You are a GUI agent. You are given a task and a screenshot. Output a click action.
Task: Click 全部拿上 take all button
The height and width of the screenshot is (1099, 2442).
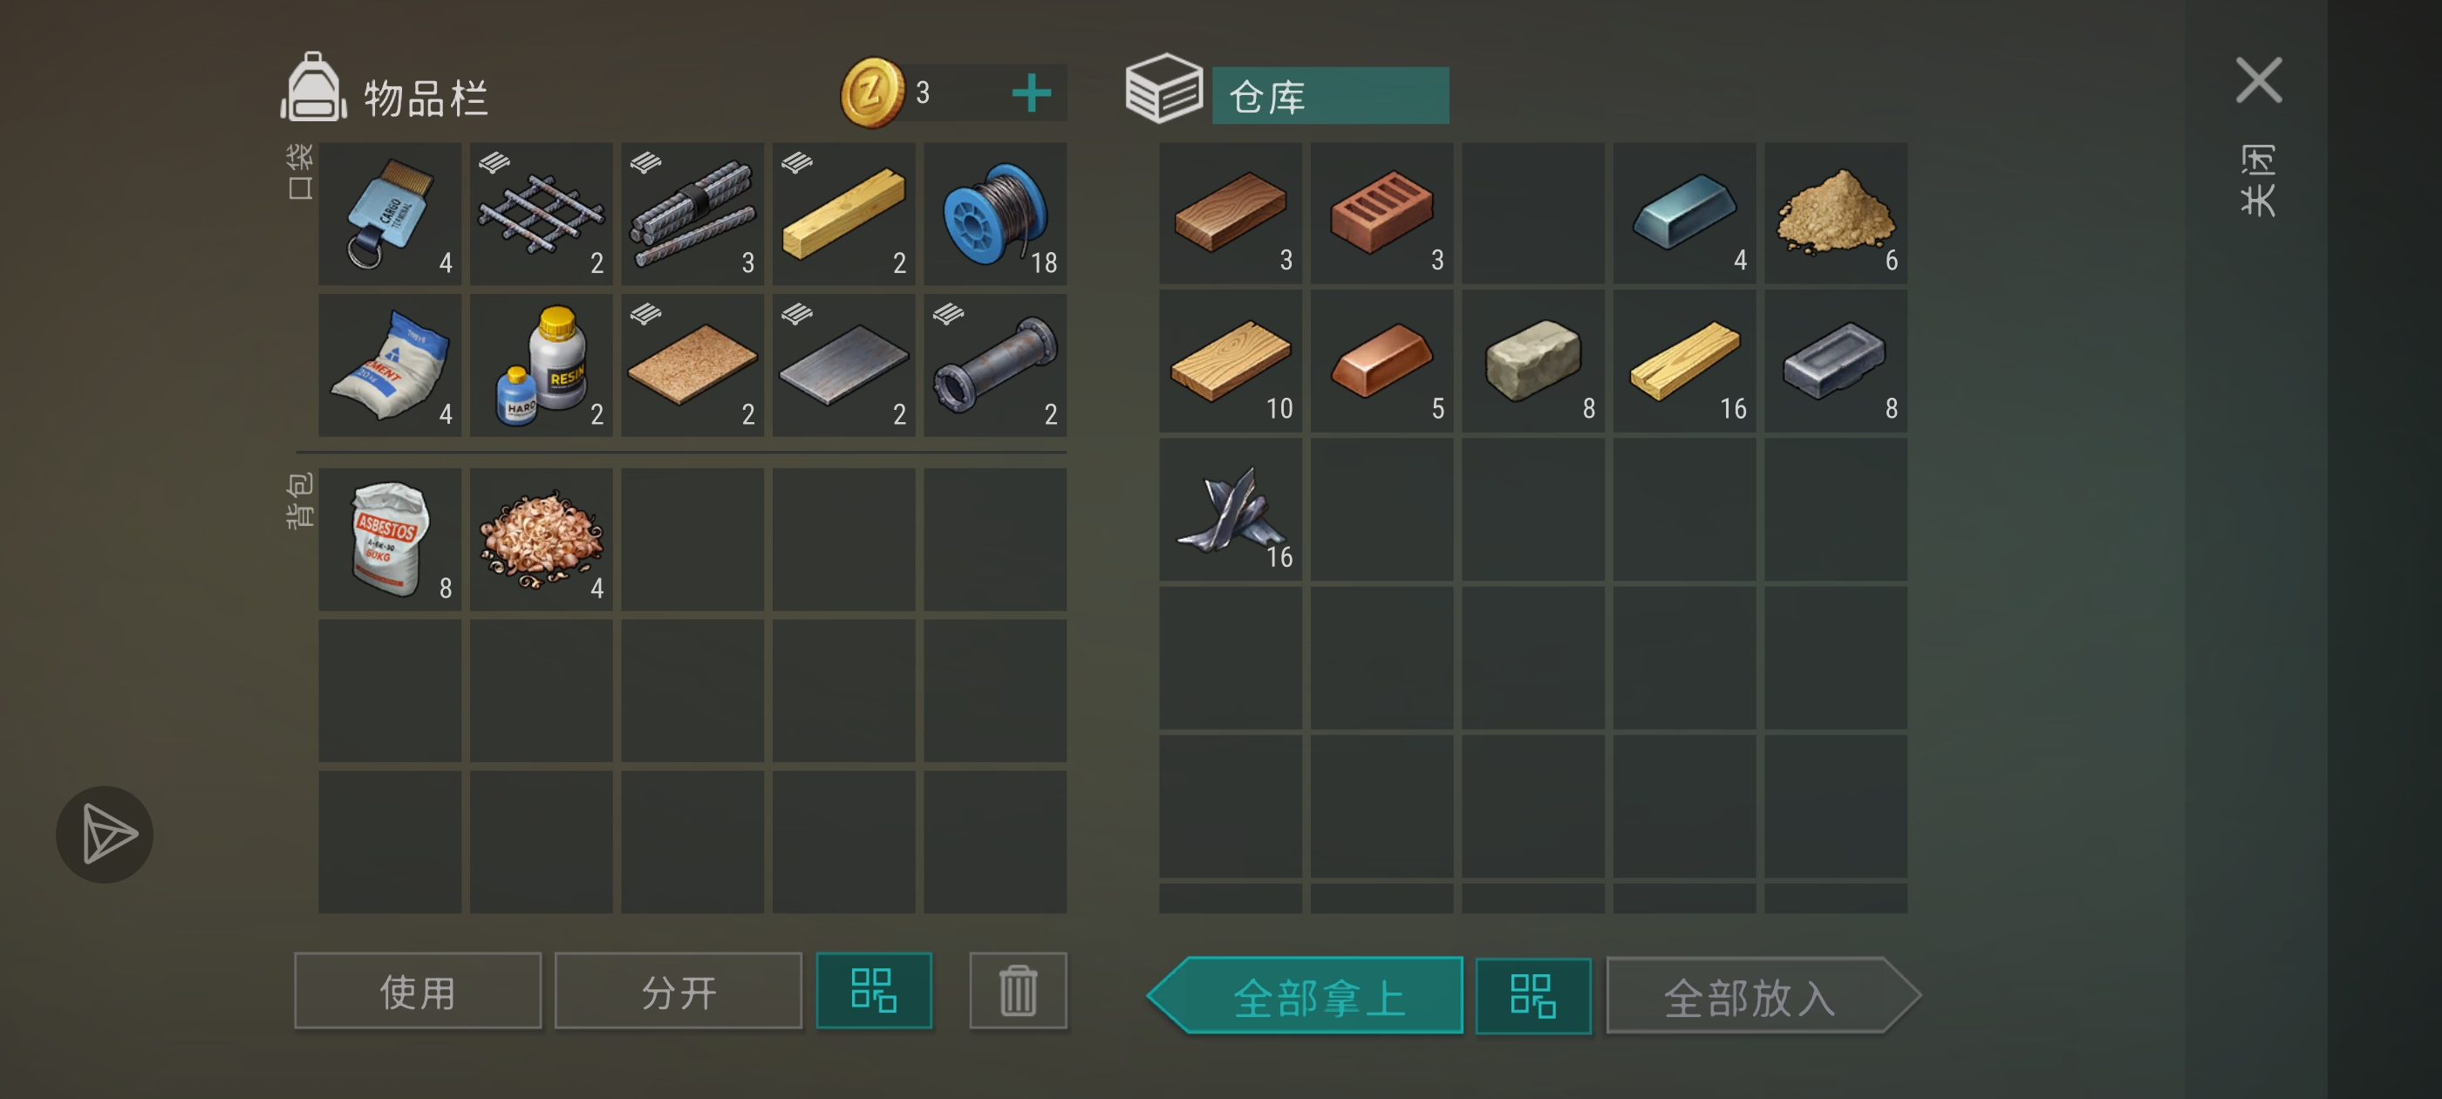pyautogui.click(x=1306, y=996)
